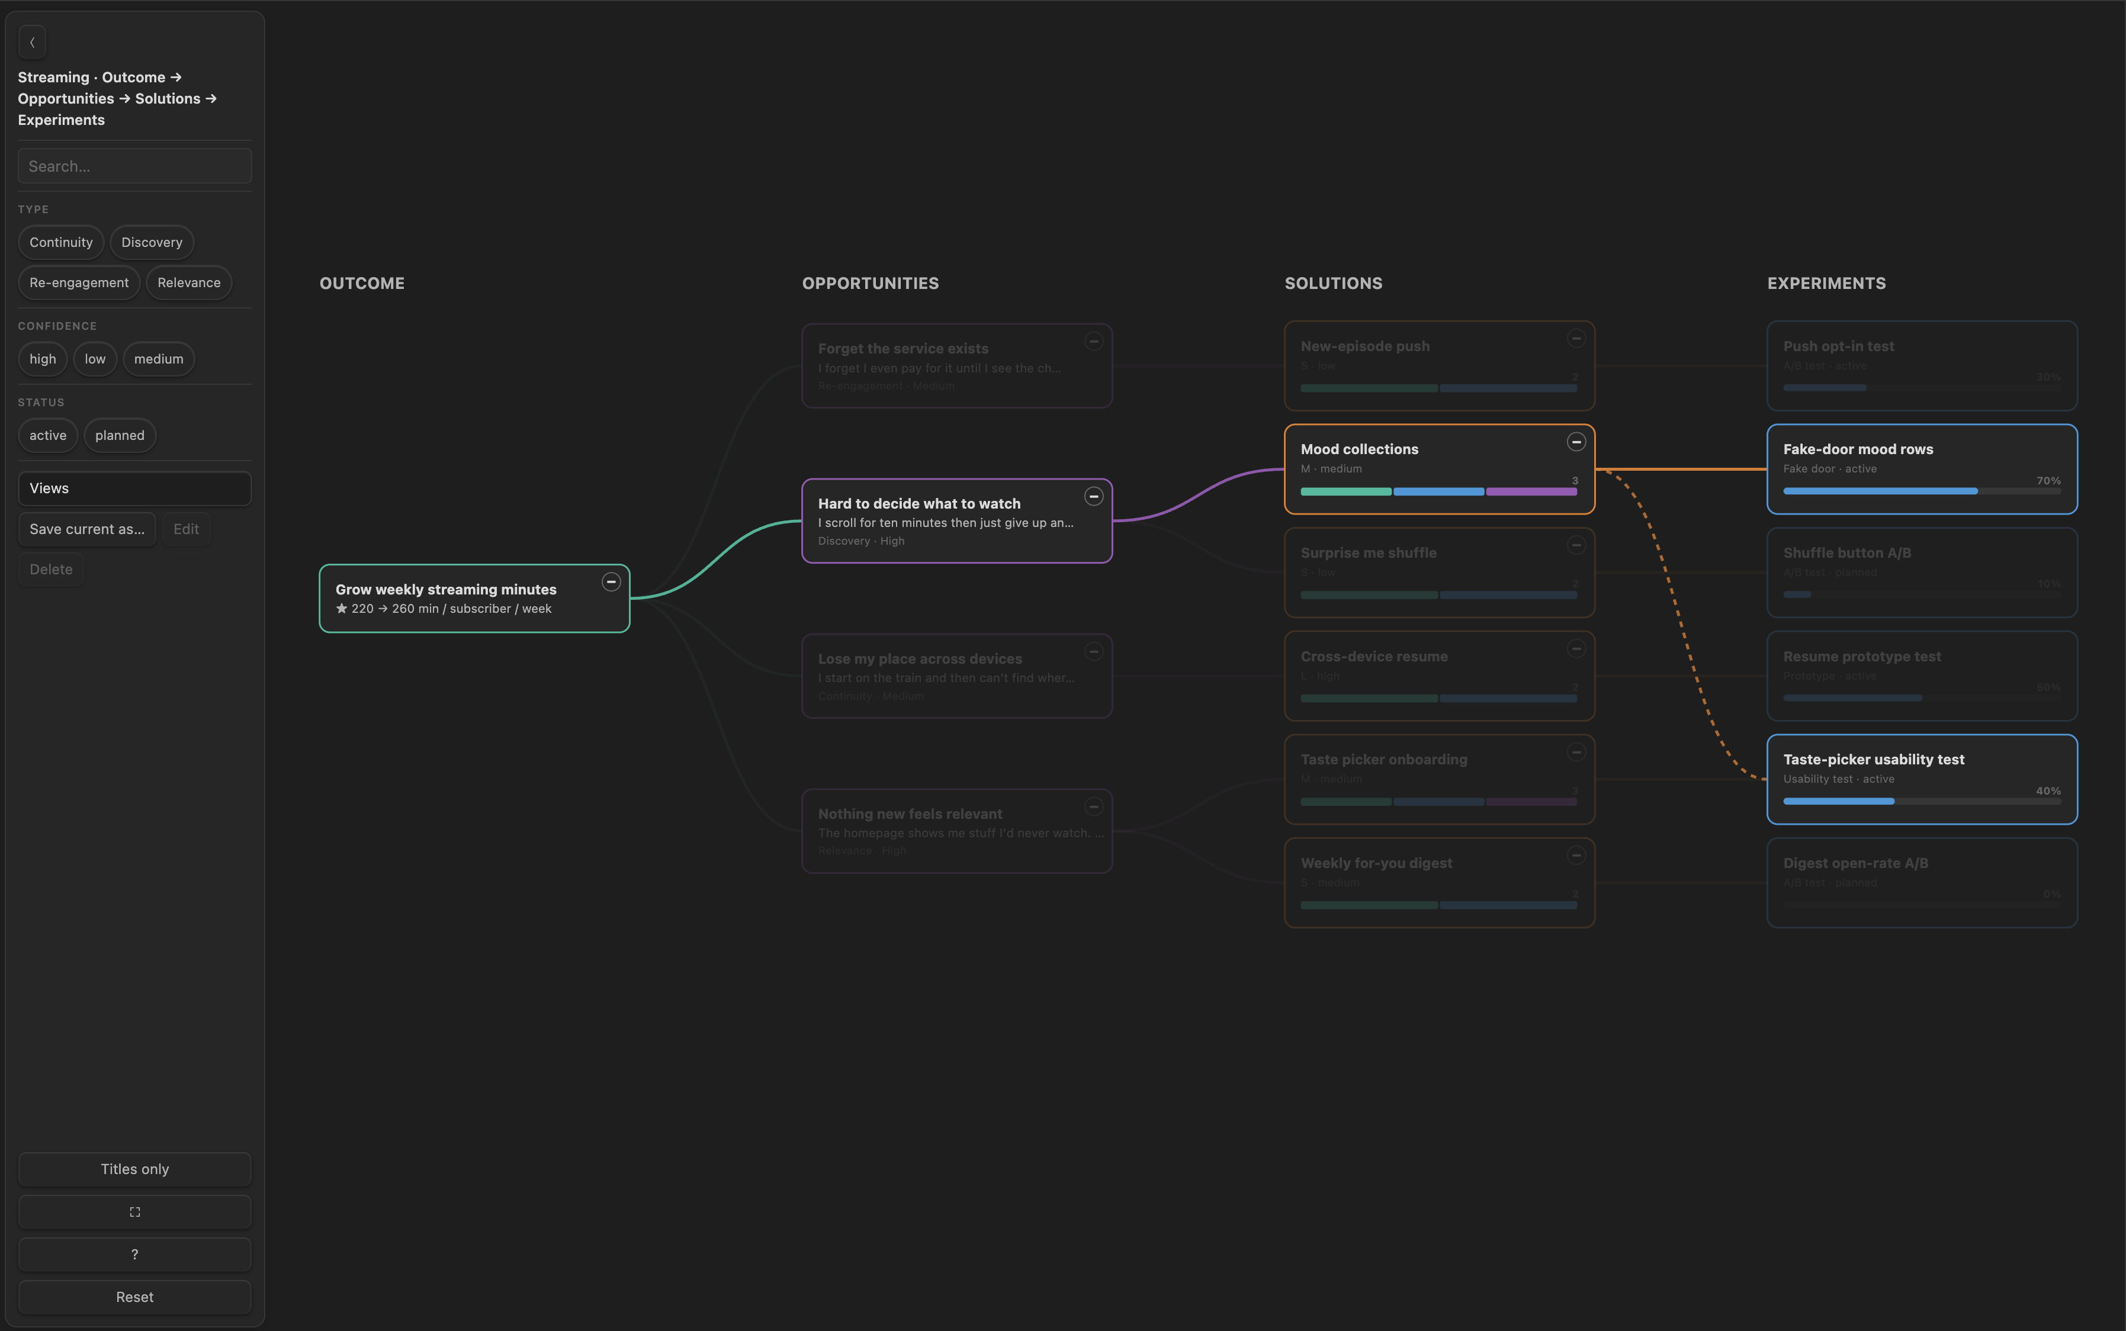Click the 70% progress value
This screenshot has width=2126, height=1331.
click(2048, 481)
